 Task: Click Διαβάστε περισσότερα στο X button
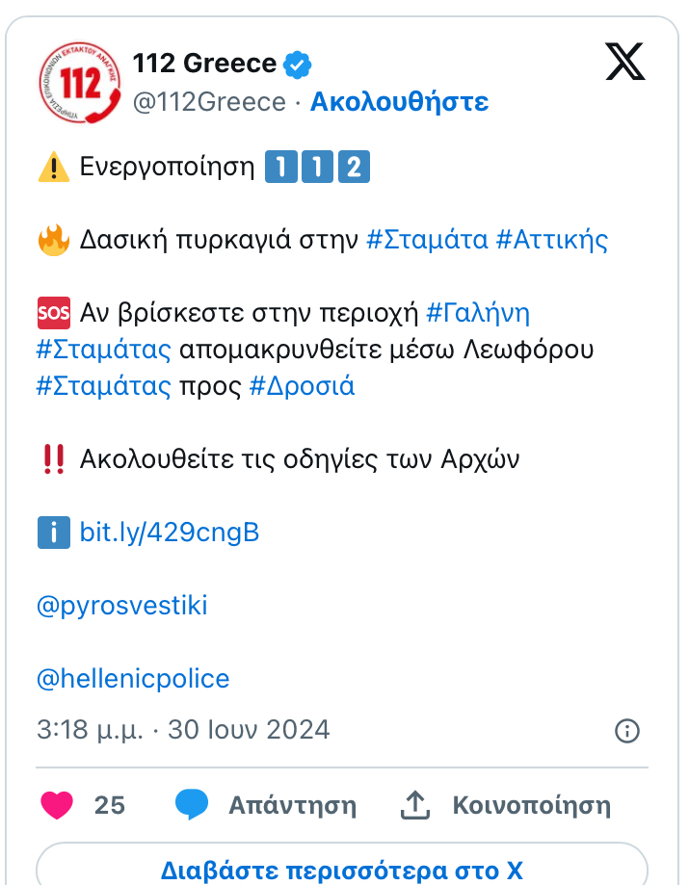(x=342, y=870)
